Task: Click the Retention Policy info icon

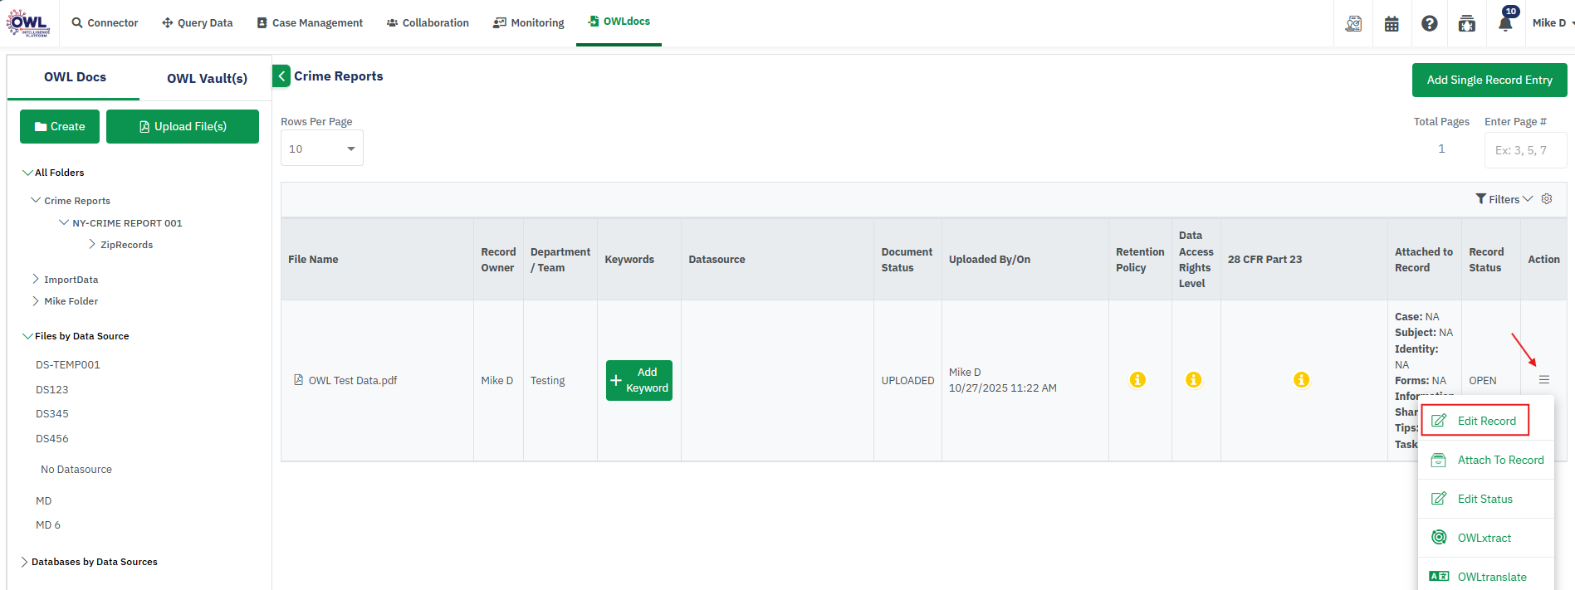Action: tap(1137, 380)
